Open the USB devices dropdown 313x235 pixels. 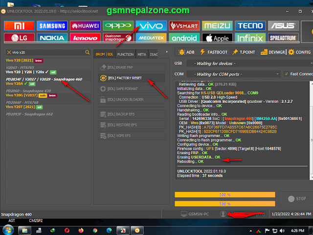250,64
